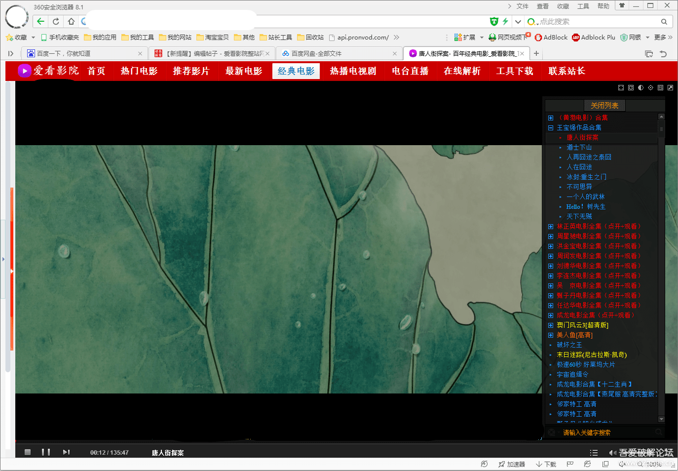
Task: Open the 网页视频下载 extension
Action: tap(509, 37)
